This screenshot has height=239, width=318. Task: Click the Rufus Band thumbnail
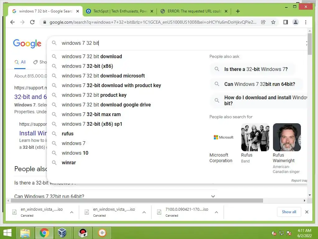pyautogui.click(x=255, y=137)
